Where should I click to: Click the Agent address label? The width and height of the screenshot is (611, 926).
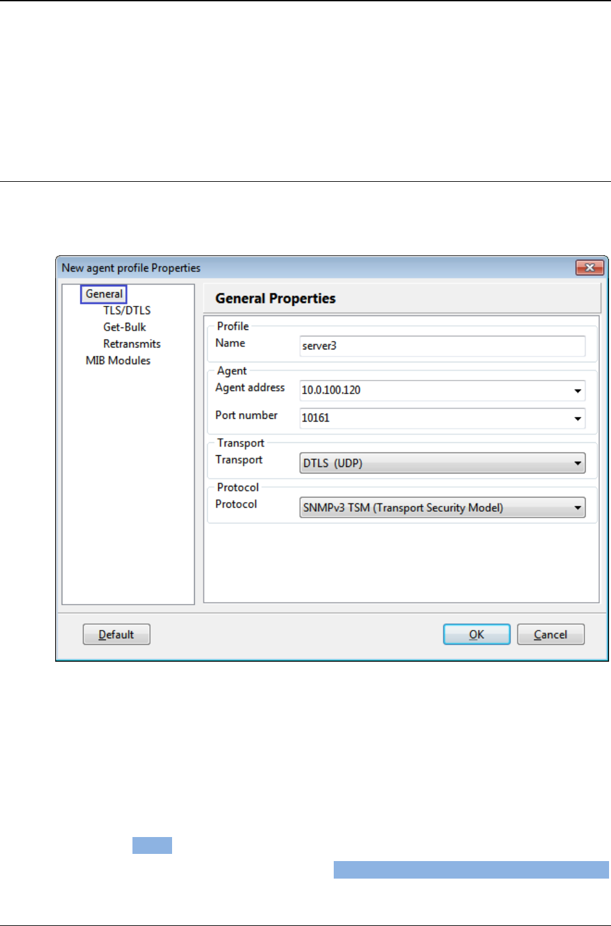coord(250,388)
